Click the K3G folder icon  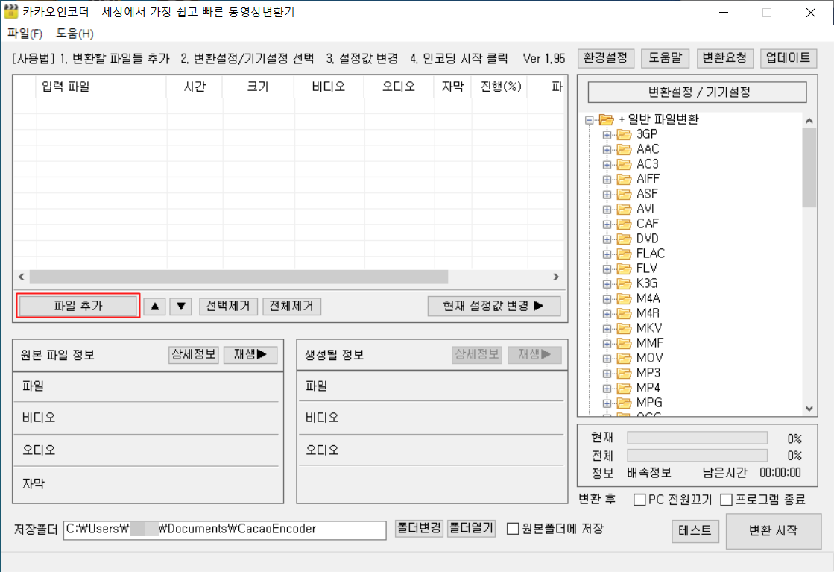(624, 283)
